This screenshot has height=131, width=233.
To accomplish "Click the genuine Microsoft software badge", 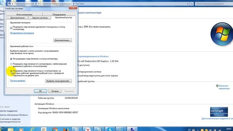I will (219, 112).
